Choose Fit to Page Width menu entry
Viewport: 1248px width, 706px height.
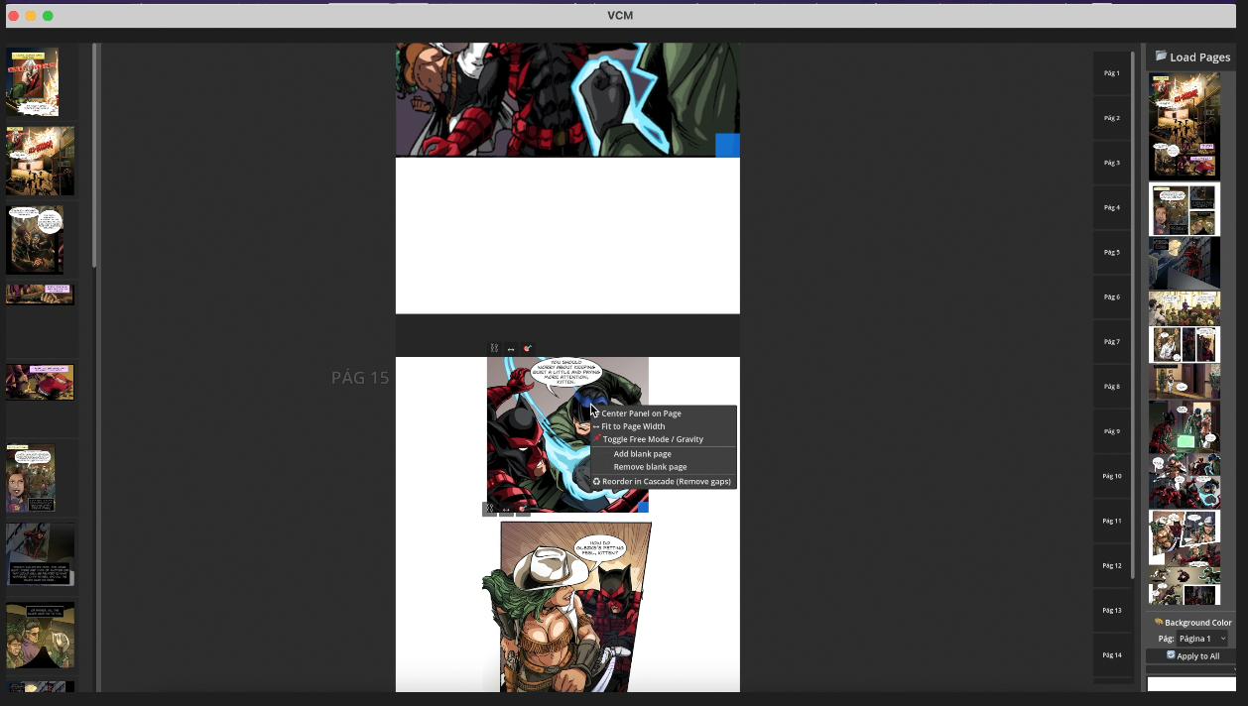pos(664,426)
